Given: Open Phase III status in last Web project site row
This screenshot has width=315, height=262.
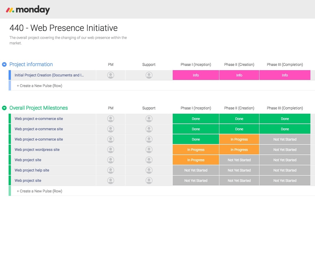Looking at the screenshot, I should coord(285,180).
